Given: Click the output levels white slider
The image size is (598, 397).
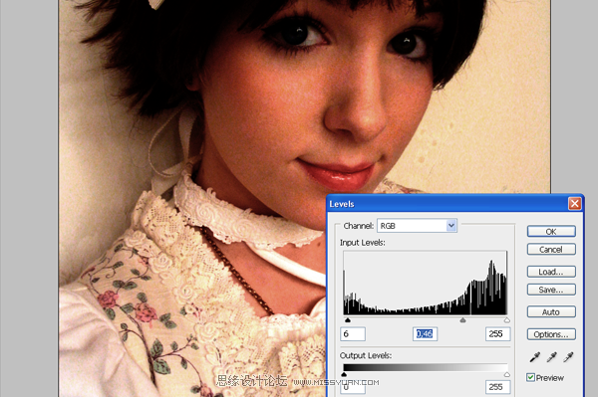Looking at the screenshot, I should pos(507,374).
